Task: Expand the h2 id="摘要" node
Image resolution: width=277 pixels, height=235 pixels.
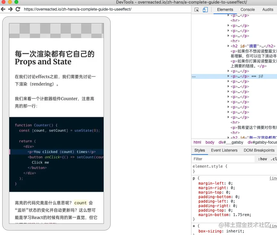Action: coord(228,46)
